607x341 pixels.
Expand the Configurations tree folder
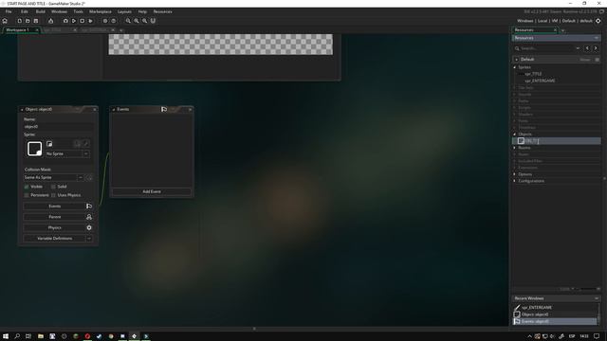pyautogui.click(x=515, y=181)
